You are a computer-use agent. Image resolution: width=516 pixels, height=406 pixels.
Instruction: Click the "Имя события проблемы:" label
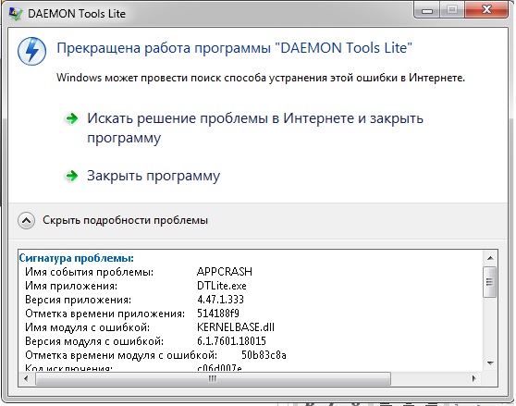click(x=89, y=272)
